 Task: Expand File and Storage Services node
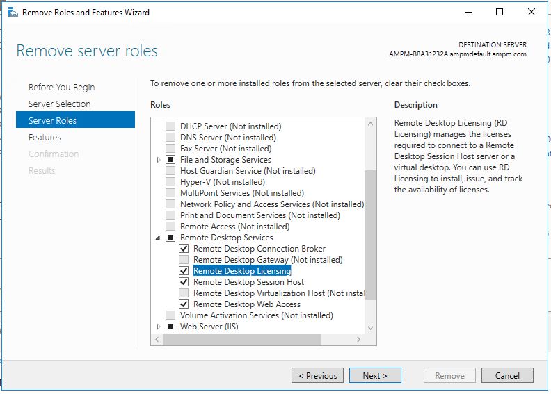[159, 160]
